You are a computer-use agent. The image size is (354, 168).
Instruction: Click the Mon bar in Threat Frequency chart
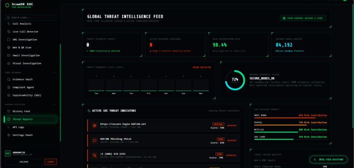pos(201,85)
